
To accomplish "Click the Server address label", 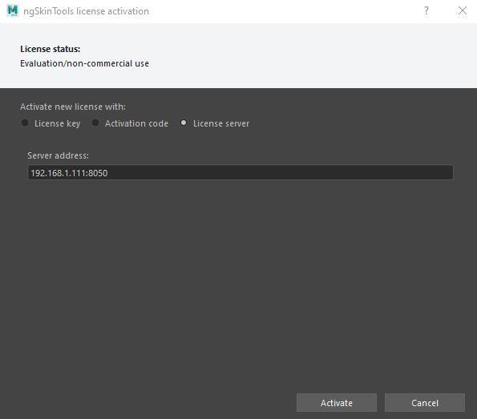I will 58,155.
